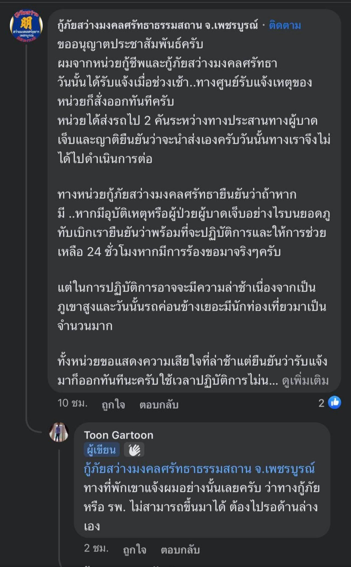This screenshot has height=567, width=351.
Task: Reply to the rescue page's comment
Action: pyautogui.click(x=159, y=405)
